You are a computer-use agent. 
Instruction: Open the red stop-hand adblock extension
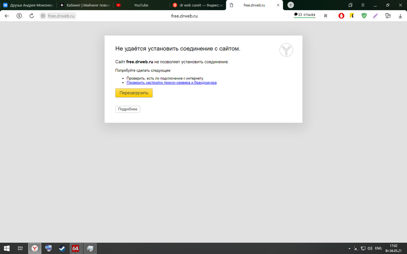(342, 16)
